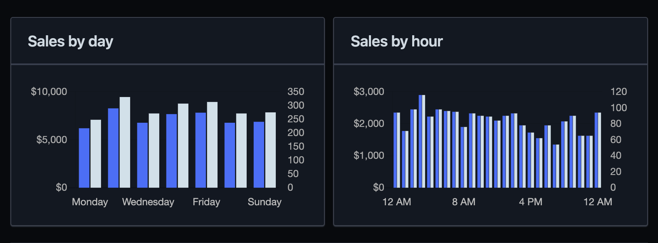Select the Friday x-axis label
Viewport: 658px width, 243px height.
[x=206, y=202]
